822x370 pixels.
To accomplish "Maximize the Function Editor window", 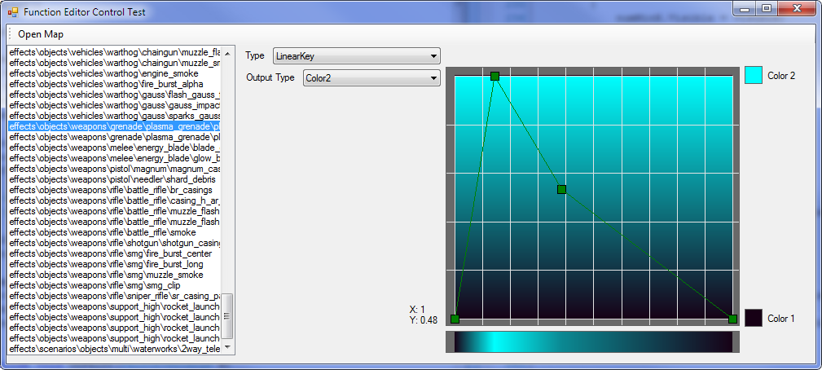I will tap(767, 8).
